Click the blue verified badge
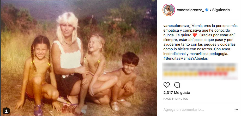Image resolution: width=241 pixels, height=116 pixels. (207, 10)
